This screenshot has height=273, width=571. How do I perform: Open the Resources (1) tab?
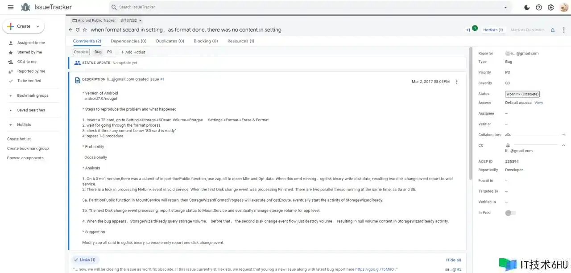pos(241,41)
